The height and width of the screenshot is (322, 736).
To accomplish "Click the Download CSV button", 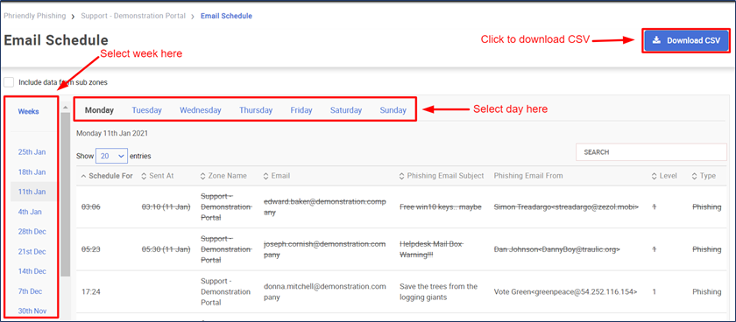I will coord(686,40).
